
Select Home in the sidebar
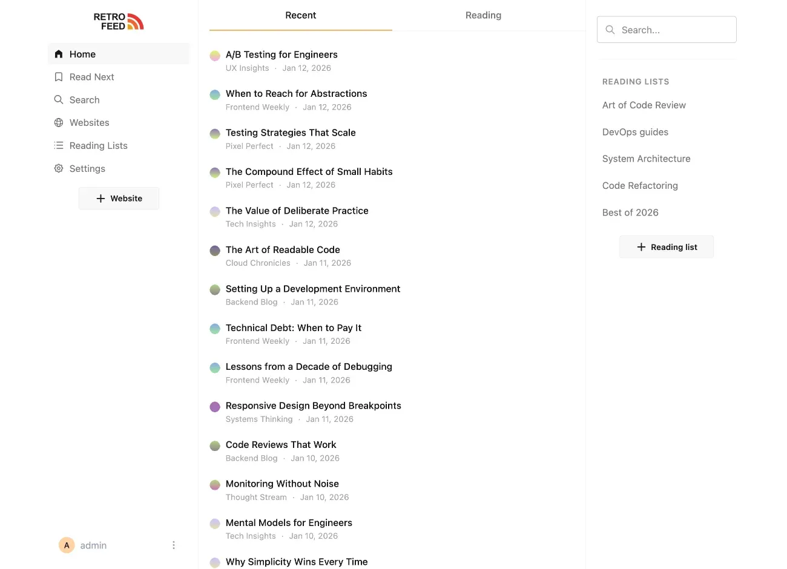[82, 54]
